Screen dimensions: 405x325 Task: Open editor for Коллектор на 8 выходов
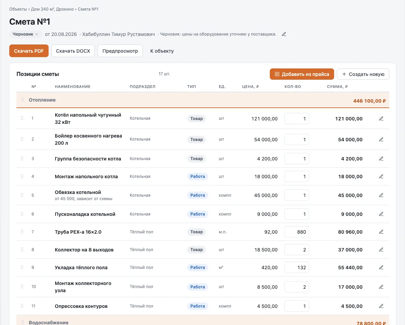pyautogui.click(x=381, y=250)
